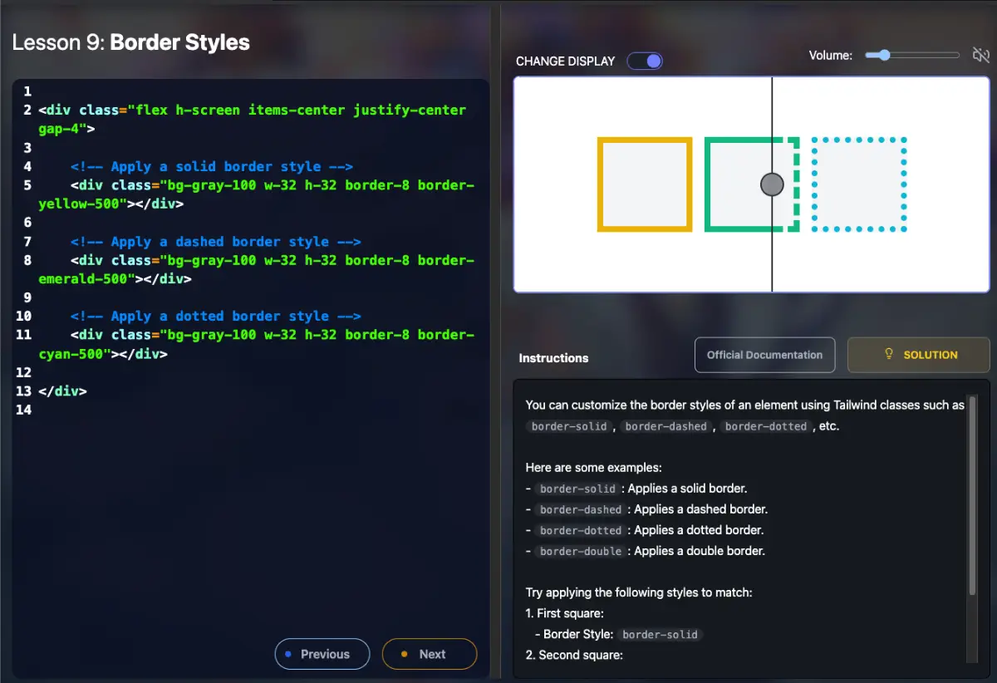997x683 pixels.
Task: Click the Instructions heading
Action: [x=553, y=358]
